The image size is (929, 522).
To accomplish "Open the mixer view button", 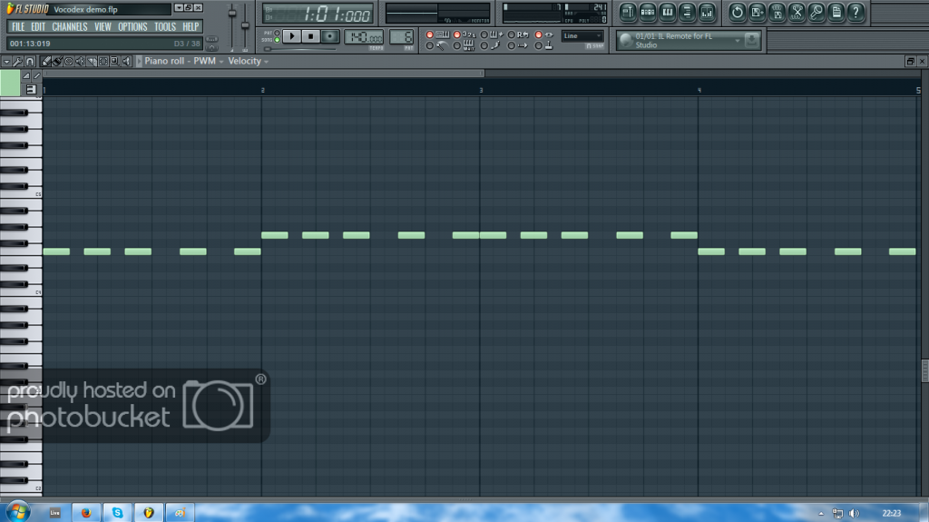I will pos(707,12).
